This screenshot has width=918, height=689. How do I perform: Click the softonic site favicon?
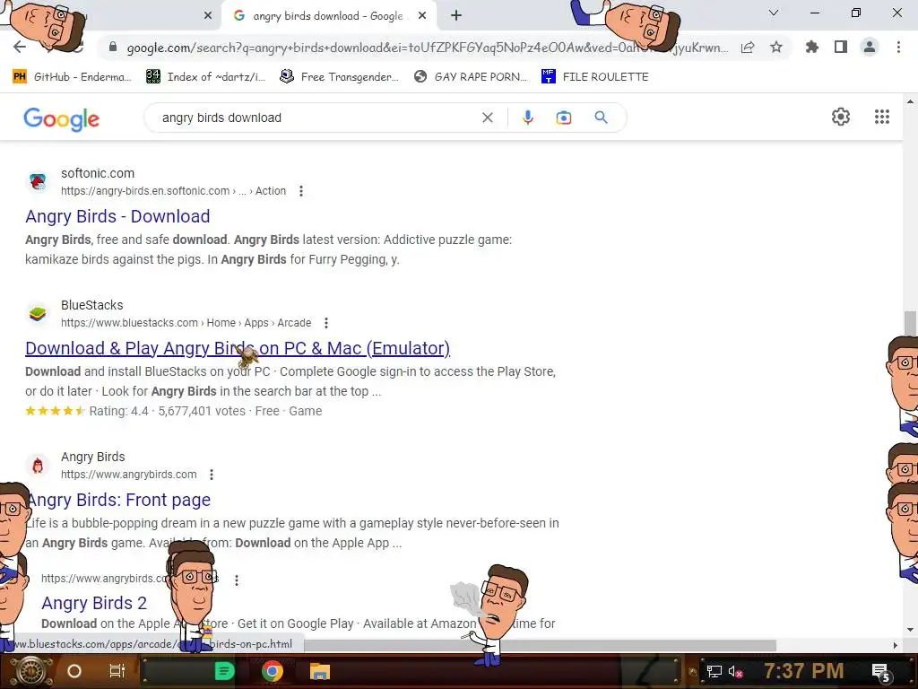(38, 181)
